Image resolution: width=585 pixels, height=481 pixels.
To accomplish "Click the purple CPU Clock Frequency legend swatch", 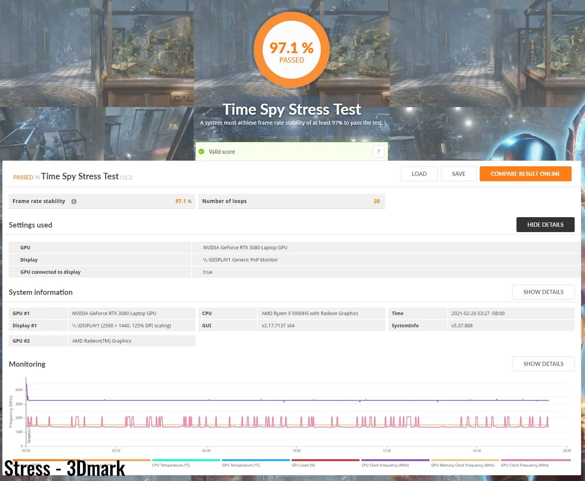I will 395,460.
